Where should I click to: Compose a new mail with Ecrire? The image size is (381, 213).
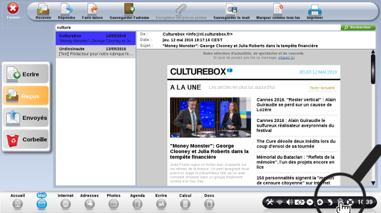coord(26,74)
